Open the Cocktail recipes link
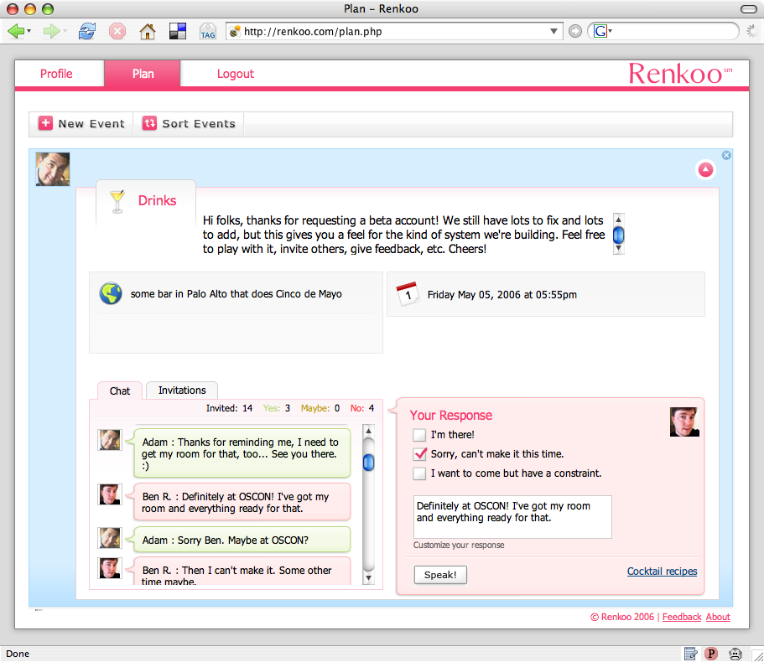 click(x=662, y=571)
